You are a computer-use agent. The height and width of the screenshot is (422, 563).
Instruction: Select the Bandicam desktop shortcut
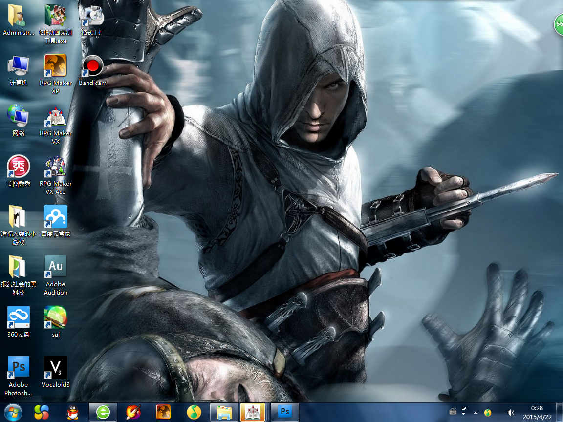[x=93, y=71]
